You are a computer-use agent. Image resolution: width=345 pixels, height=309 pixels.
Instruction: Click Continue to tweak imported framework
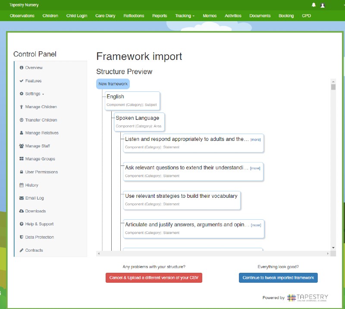click(278, 278)
